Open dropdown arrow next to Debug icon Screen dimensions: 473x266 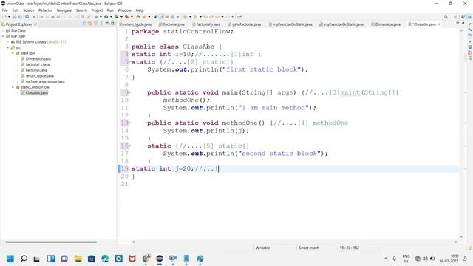(x=101, y=17)
